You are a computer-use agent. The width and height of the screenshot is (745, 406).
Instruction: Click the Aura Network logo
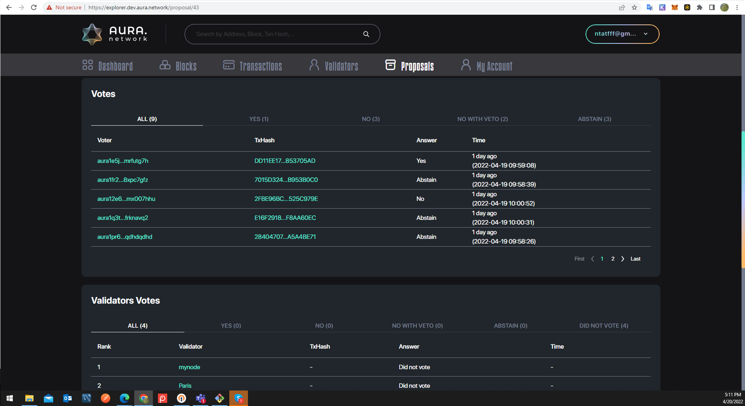pyautogui.click(x=115, y=34)
